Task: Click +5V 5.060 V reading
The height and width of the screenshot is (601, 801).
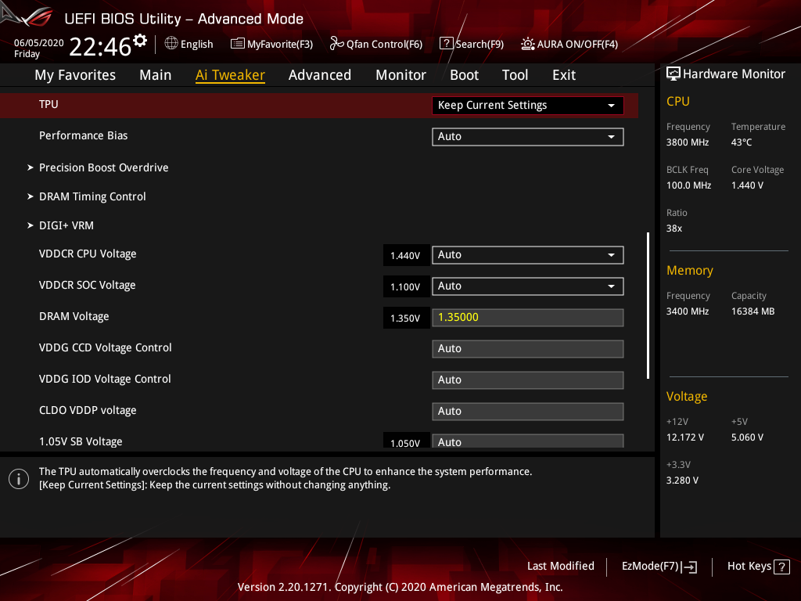Action: [x=747, y=437]
